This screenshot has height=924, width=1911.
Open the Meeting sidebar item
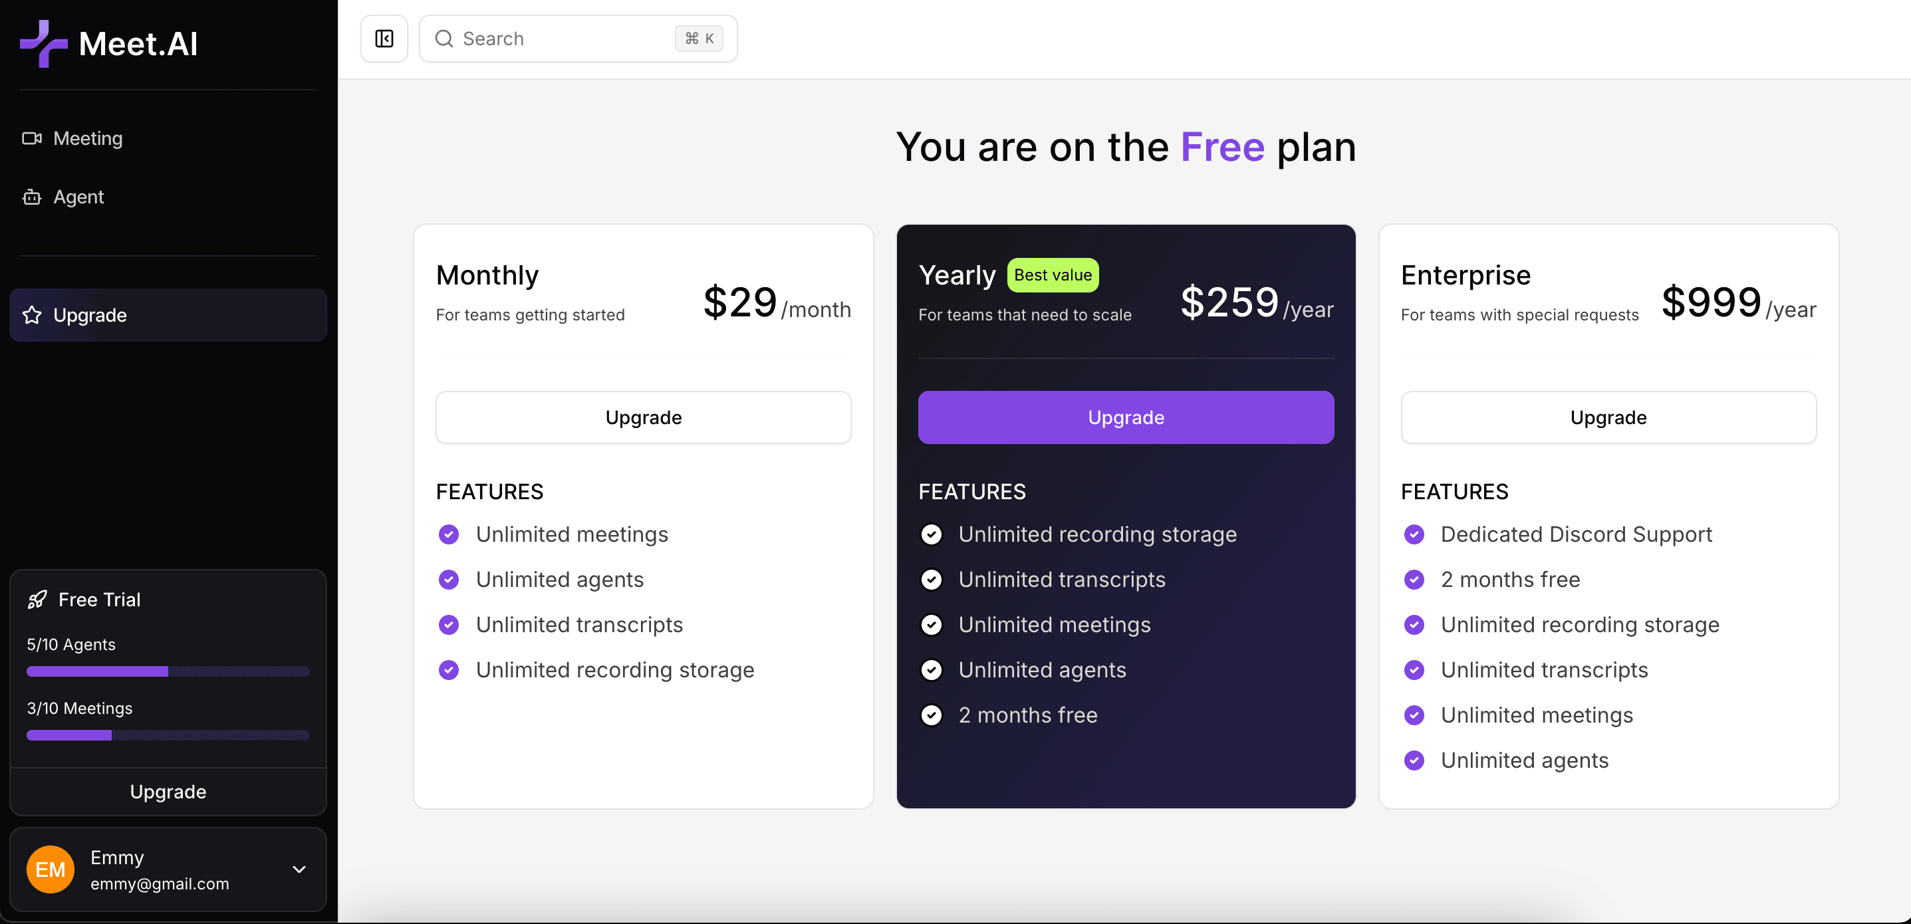coord(88,139)
